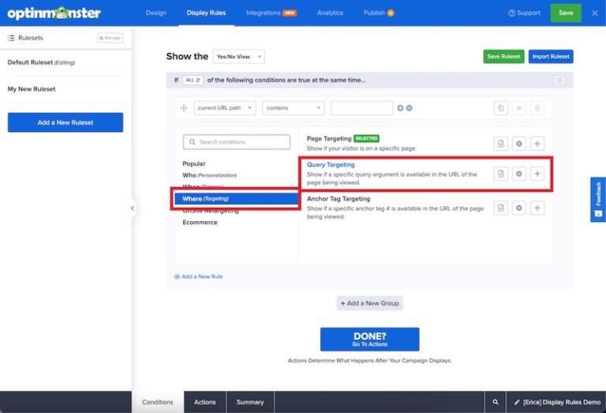Delete the condition group with top trash icon
The width and height of the screenshot is (606, 413).
559,80
